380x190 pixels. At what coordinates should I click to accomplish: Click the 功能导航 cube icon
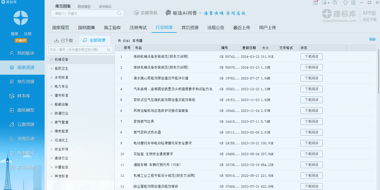tap(136, 13)
